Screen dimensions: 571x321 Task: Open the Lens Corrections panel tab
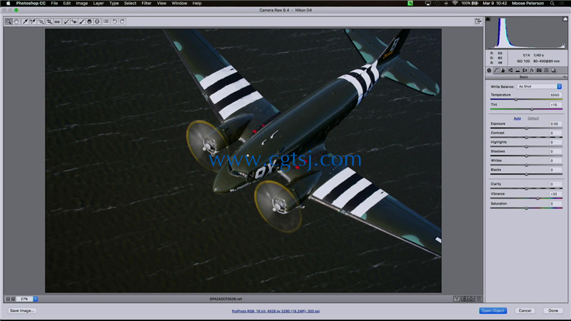525,70
